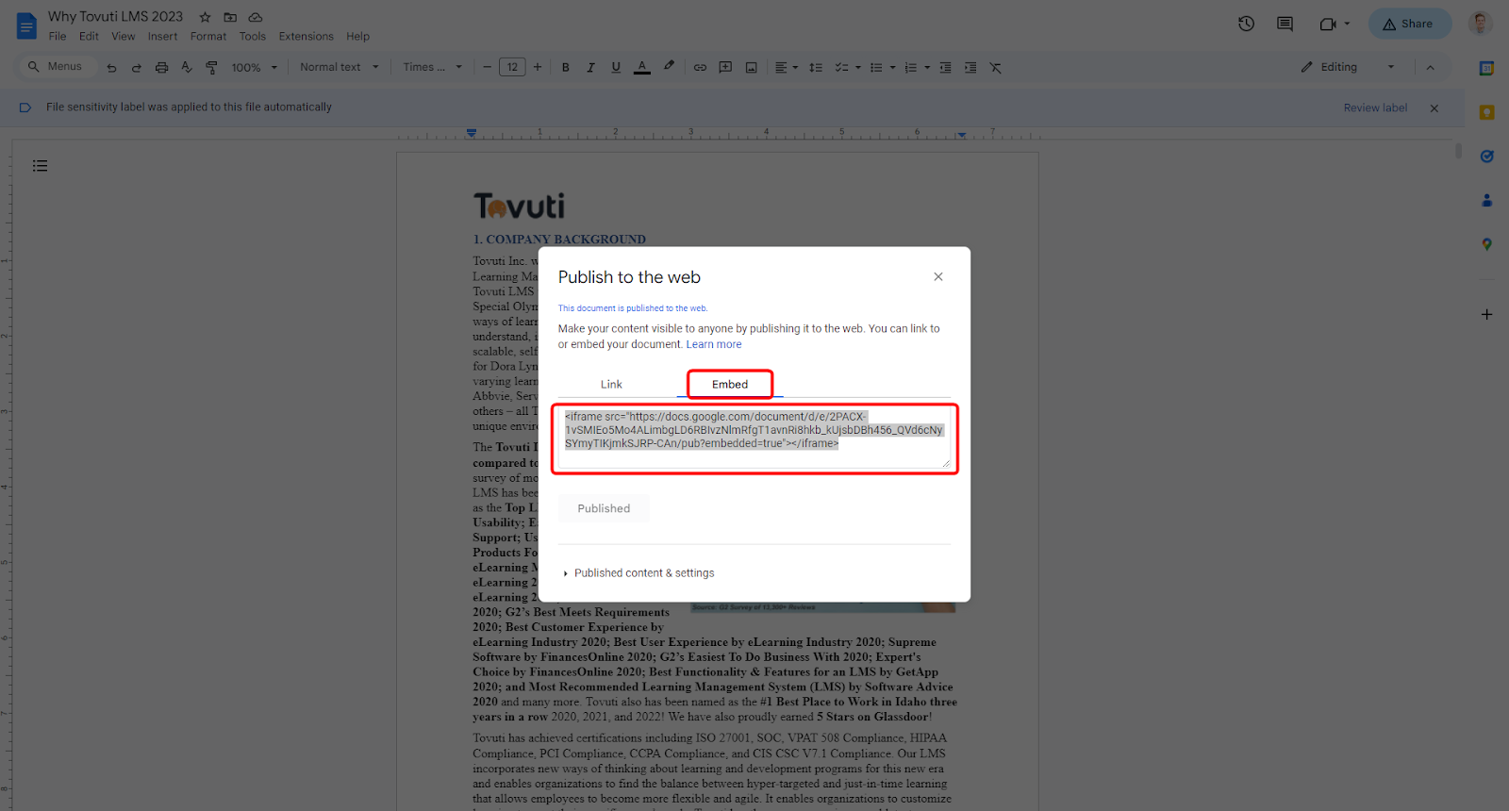The image size is (1509, 811).
Task: Insert a link from the toolbar
Action: pos(700,68)
